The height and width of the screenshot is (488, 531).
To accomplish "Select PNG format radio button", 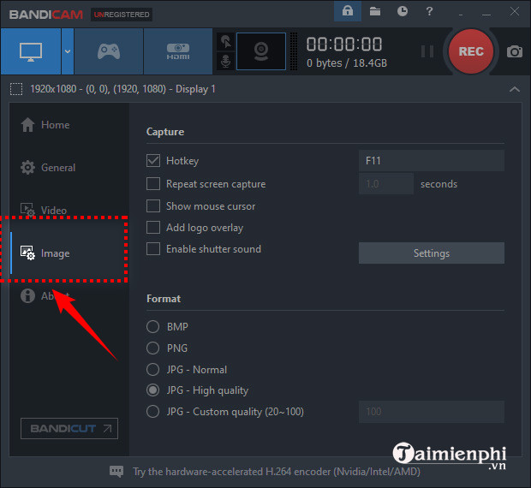I will (x=152, y=348).
